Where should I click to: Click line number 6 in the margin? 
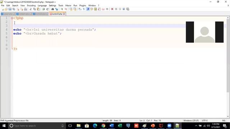tap(6, 37)
